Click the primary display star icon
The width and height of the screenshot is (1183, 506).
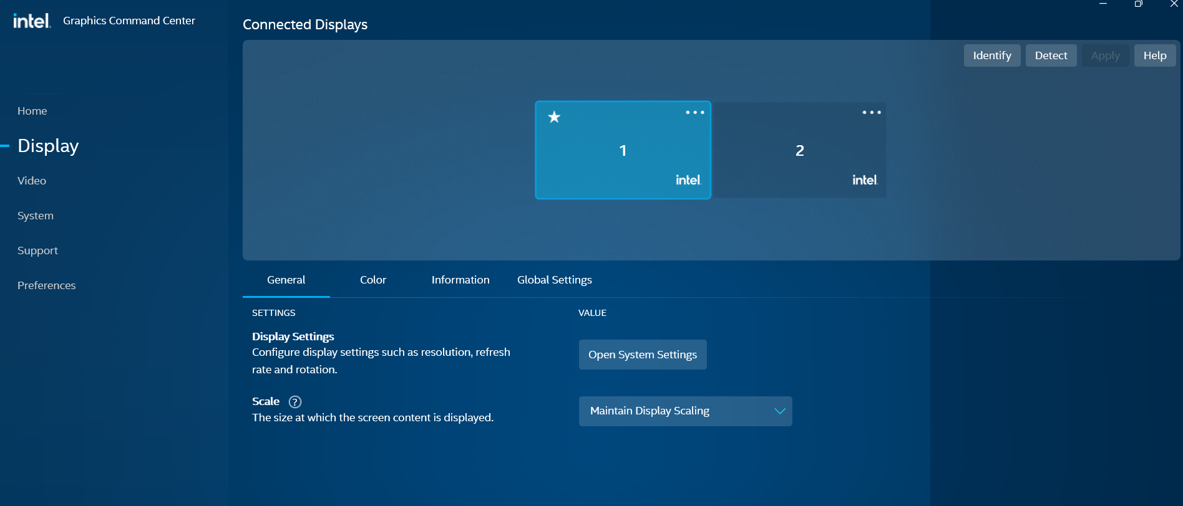click(554, 117)
